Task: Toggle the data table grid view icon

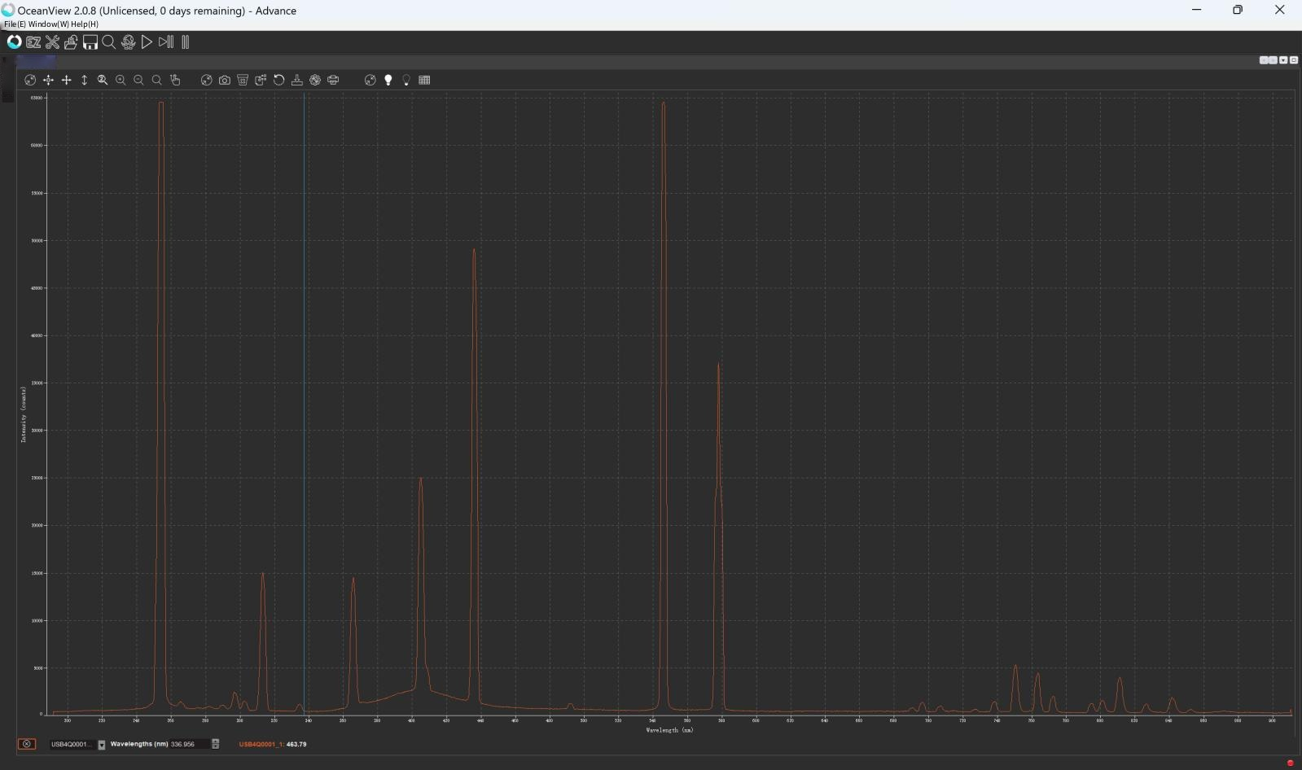Action: [424, 80]
